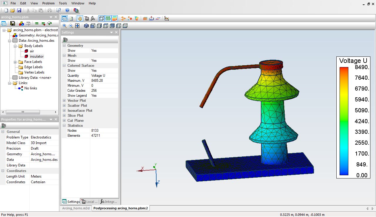Click the Zoom Out magnifier icon
The image size is (376, 217).
click(x=71, y=26)
